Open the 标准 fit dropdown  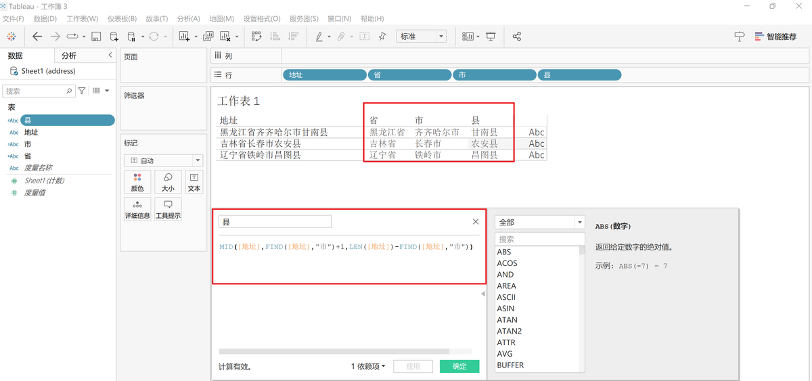point(422,37)
